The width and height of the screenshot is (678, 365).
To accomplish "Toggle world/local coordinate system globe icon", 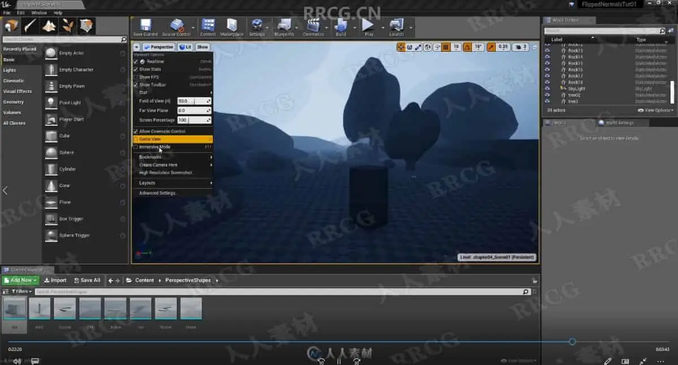I will 428,47.
